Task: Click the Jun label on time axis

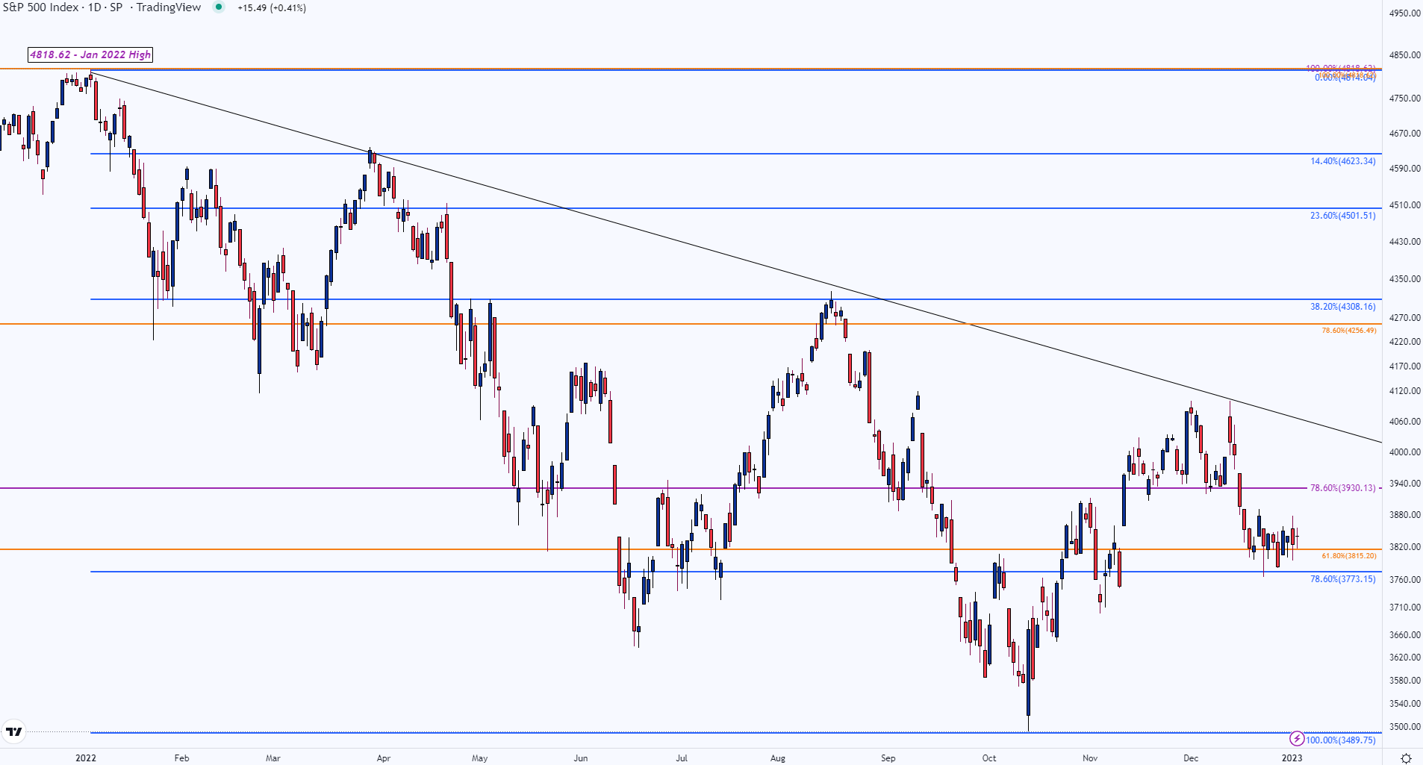Action: [x=581, y=758]
